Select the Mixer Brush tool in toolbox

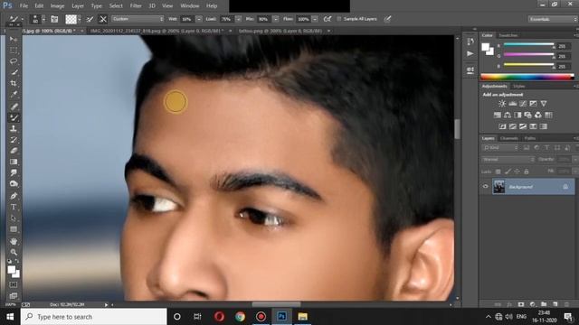click(14, 118)
